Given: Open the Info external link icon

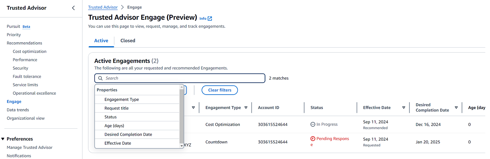Looking at the screenshot, I should (210, 18).
